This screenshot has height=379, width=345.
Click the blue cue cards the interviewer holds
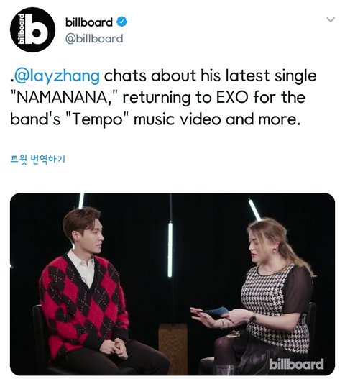click(x=215, y=311)
